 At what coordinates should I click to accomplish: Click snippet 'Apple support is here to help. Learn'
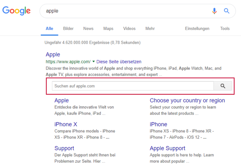pos(182,155)
